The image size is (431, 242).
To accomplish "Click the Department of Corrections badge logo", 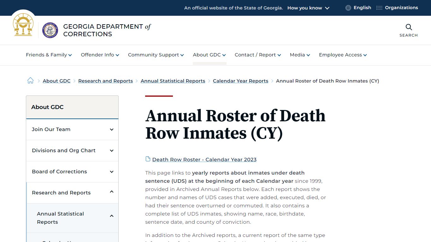I will pyautogui.click(x=50, y=30).
